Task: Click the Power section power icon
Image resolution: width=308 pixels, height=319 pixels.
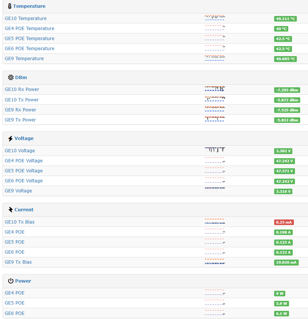Action: pos(10,281)
